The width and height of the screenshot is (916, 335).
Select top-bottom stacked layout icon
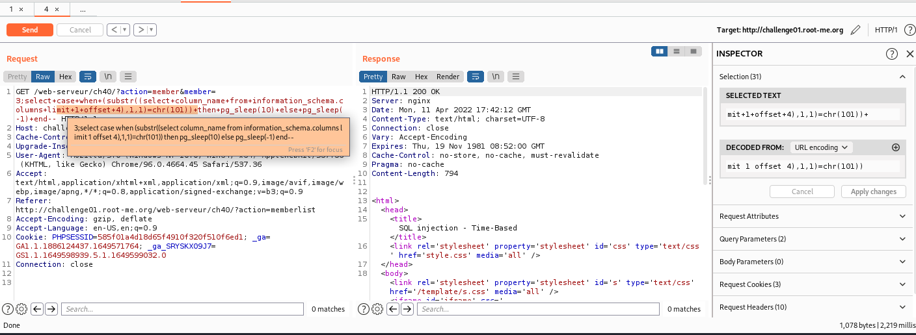(677, 51)
